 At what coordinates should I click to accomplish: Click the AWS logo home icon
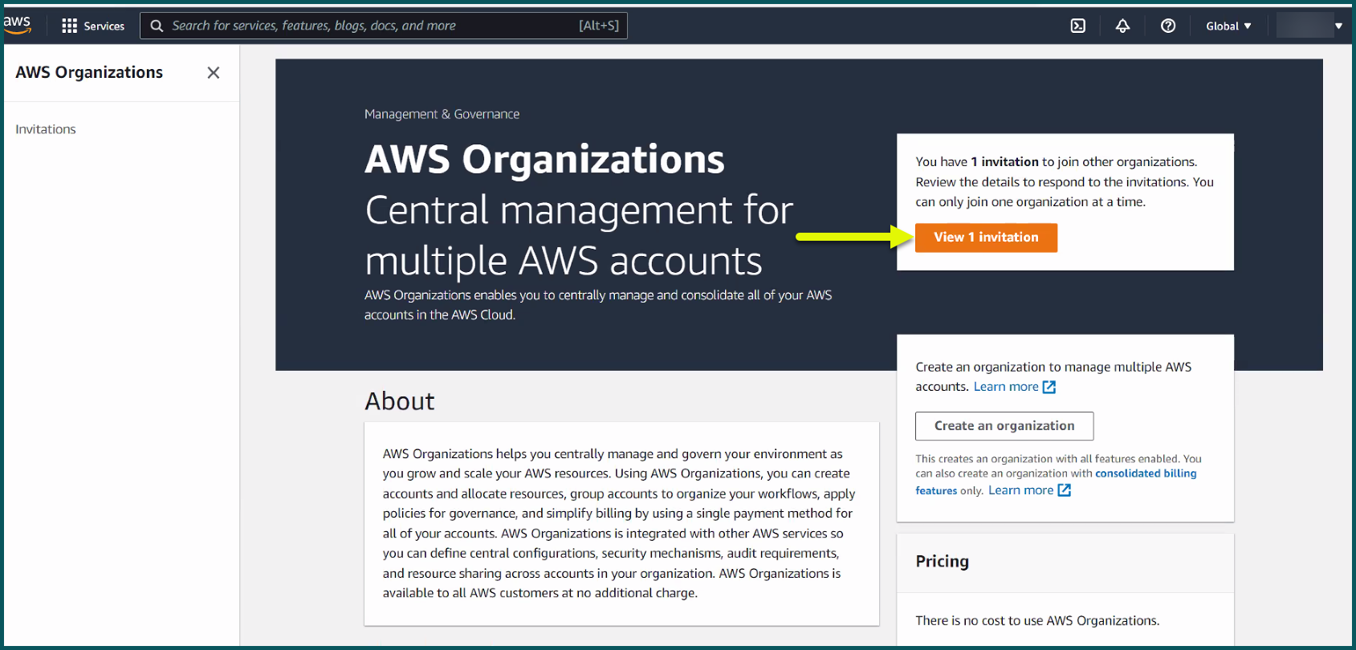click(x=17, y=25)
